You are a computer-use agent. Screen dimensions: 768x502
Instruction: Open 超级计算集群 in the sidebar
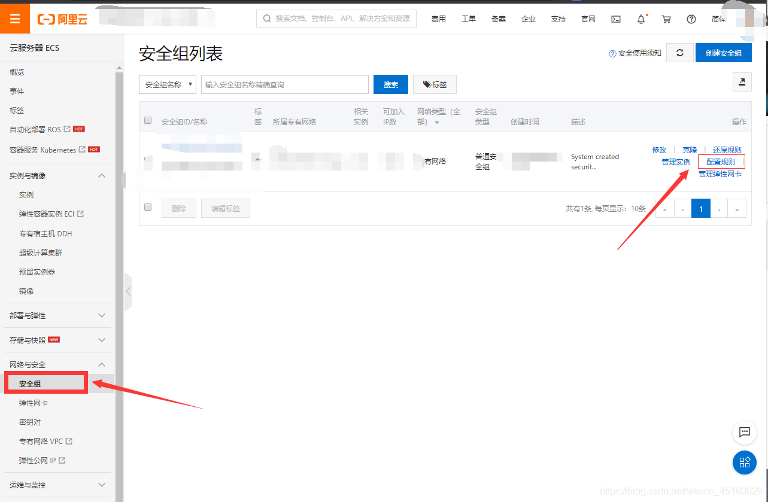(41, 252)
